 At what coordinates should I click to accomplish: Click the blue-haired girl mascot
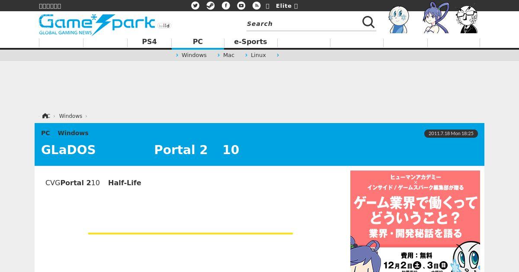tap(436, 18)
